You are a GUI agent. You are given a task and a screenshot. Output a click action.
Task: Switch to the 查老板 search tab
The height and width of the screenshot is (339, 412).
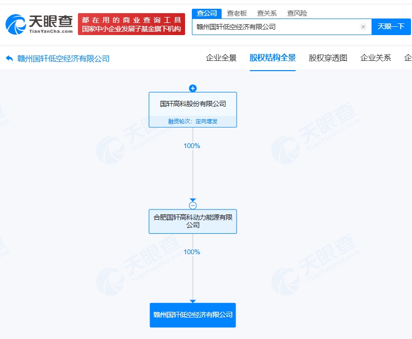(x=237, y=13)
